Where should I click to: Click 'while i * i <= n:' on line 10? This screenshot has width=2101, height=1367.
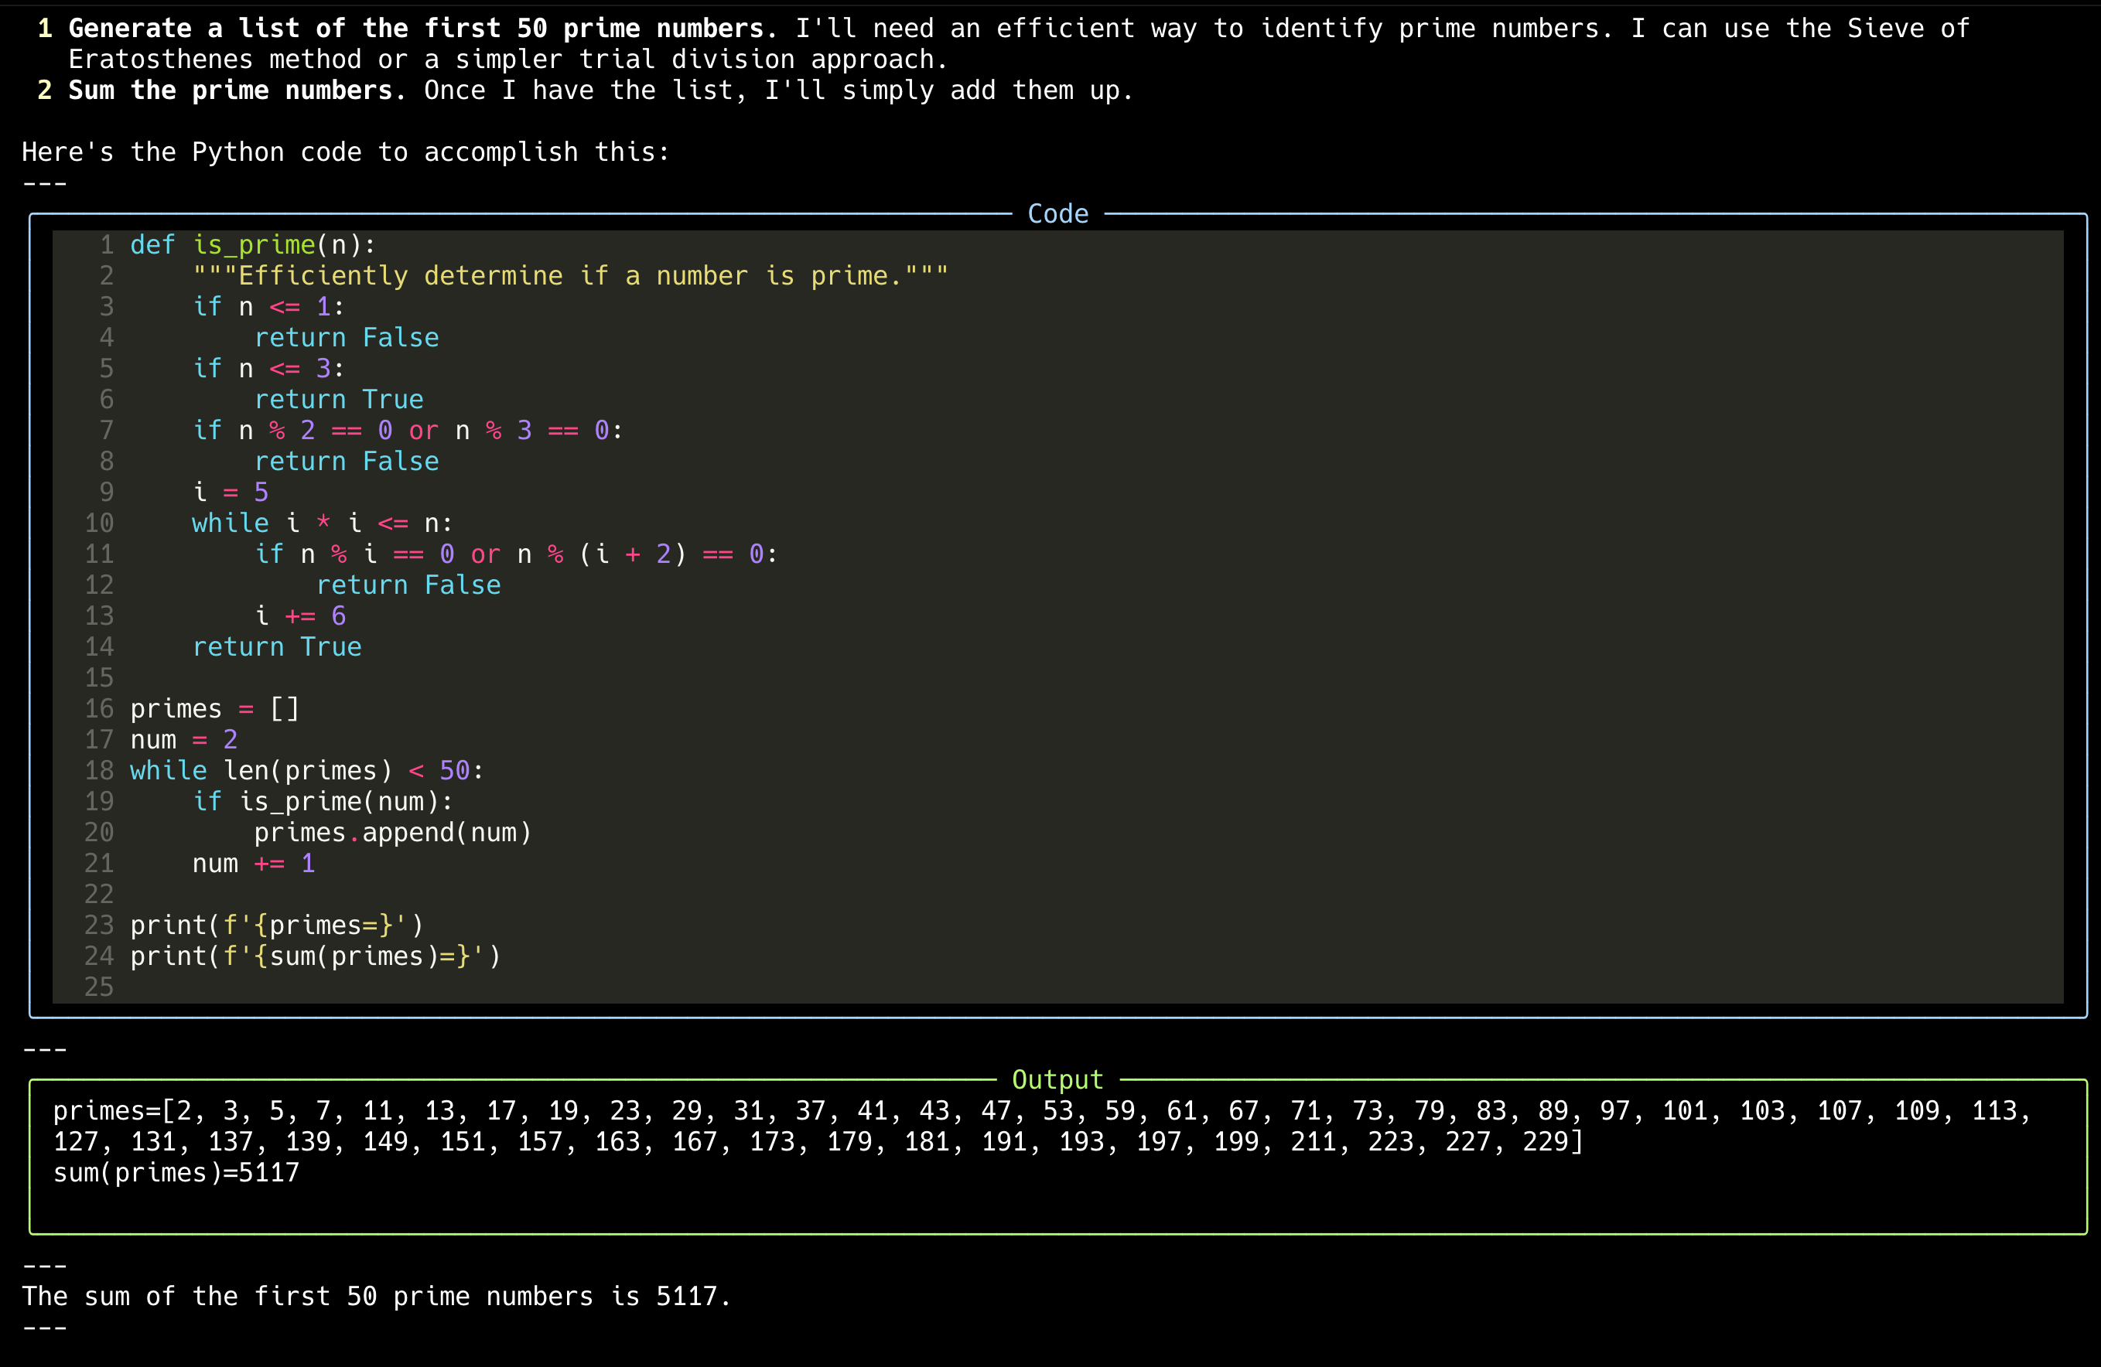click(323, 523)
